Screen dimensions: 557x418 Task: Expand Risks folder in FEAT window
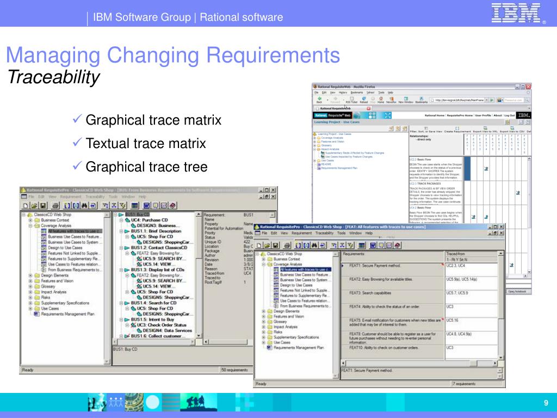(x=264, y=332)
